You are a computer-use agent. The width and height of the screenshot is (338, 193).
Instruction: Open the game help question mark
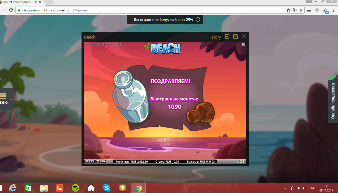pyautogui.click(x=98, y=161)
